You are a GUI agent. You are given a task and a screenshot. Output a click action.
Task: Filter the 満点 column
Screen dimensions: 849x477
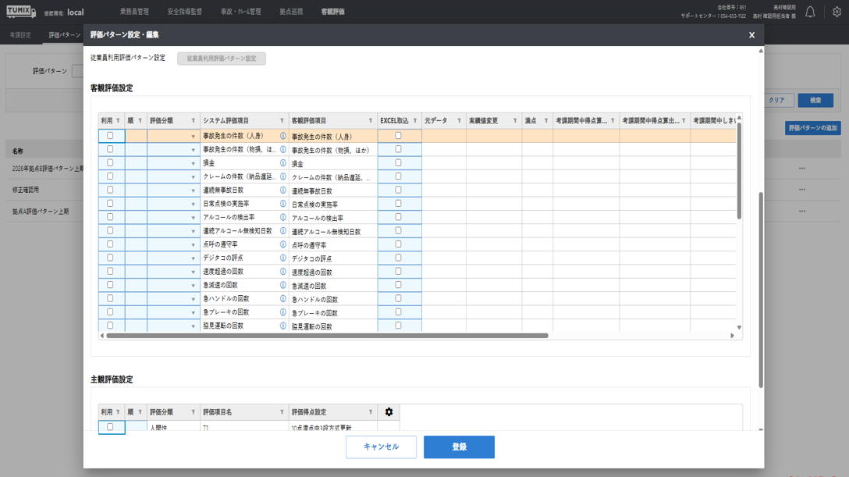(545, 121)
